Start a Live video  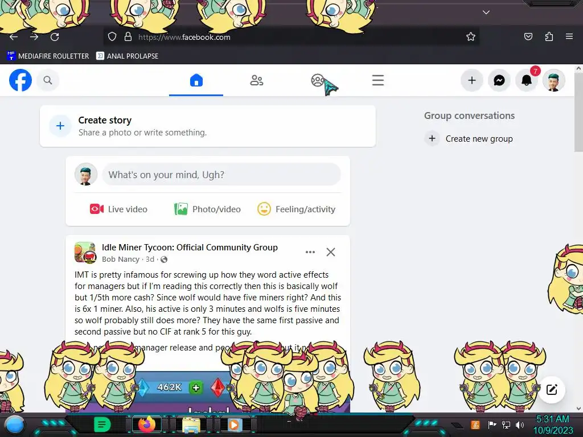118,209
